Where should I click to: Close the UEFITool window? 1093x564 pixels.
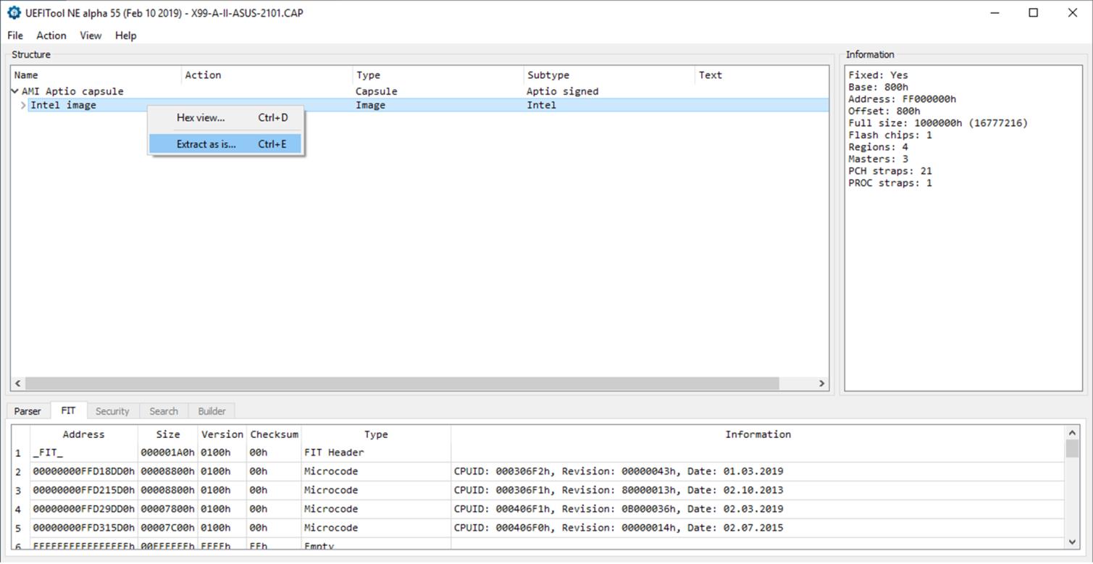[1073, 12]
